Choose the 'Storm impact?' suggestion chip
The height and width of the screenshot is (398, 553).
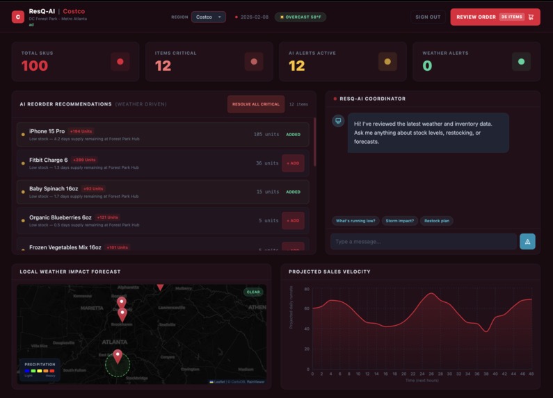point(399,221)
